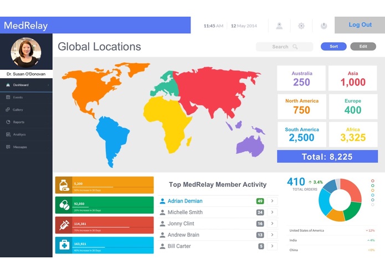
Task: Click Dr. Susan O'Donovan profile photo
Action: (x=26, y=52)
